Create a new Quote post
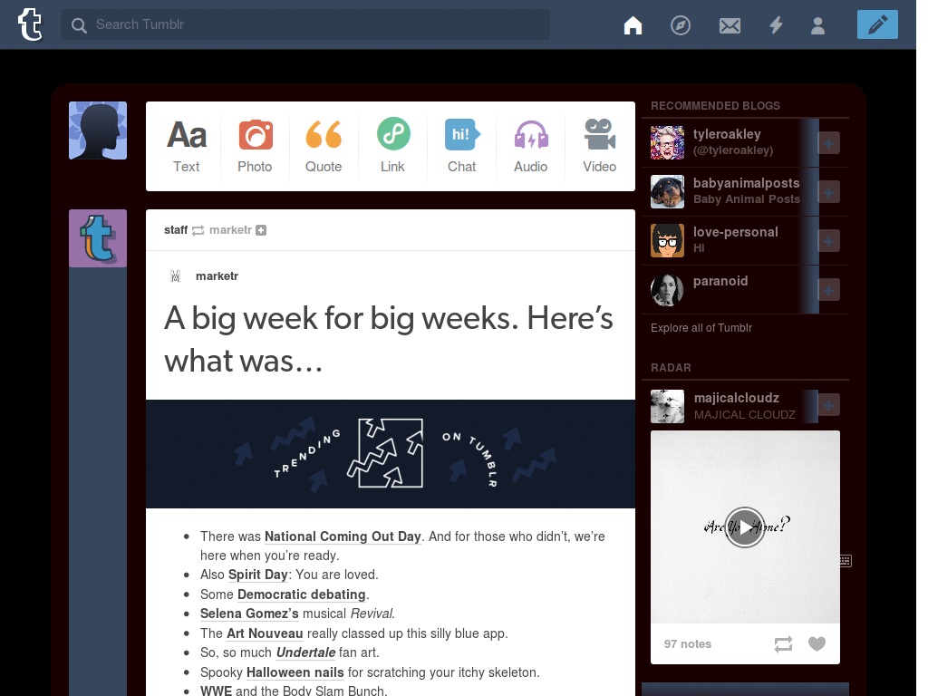This screenshot has height=696, width=928. [x=324, y=146]
